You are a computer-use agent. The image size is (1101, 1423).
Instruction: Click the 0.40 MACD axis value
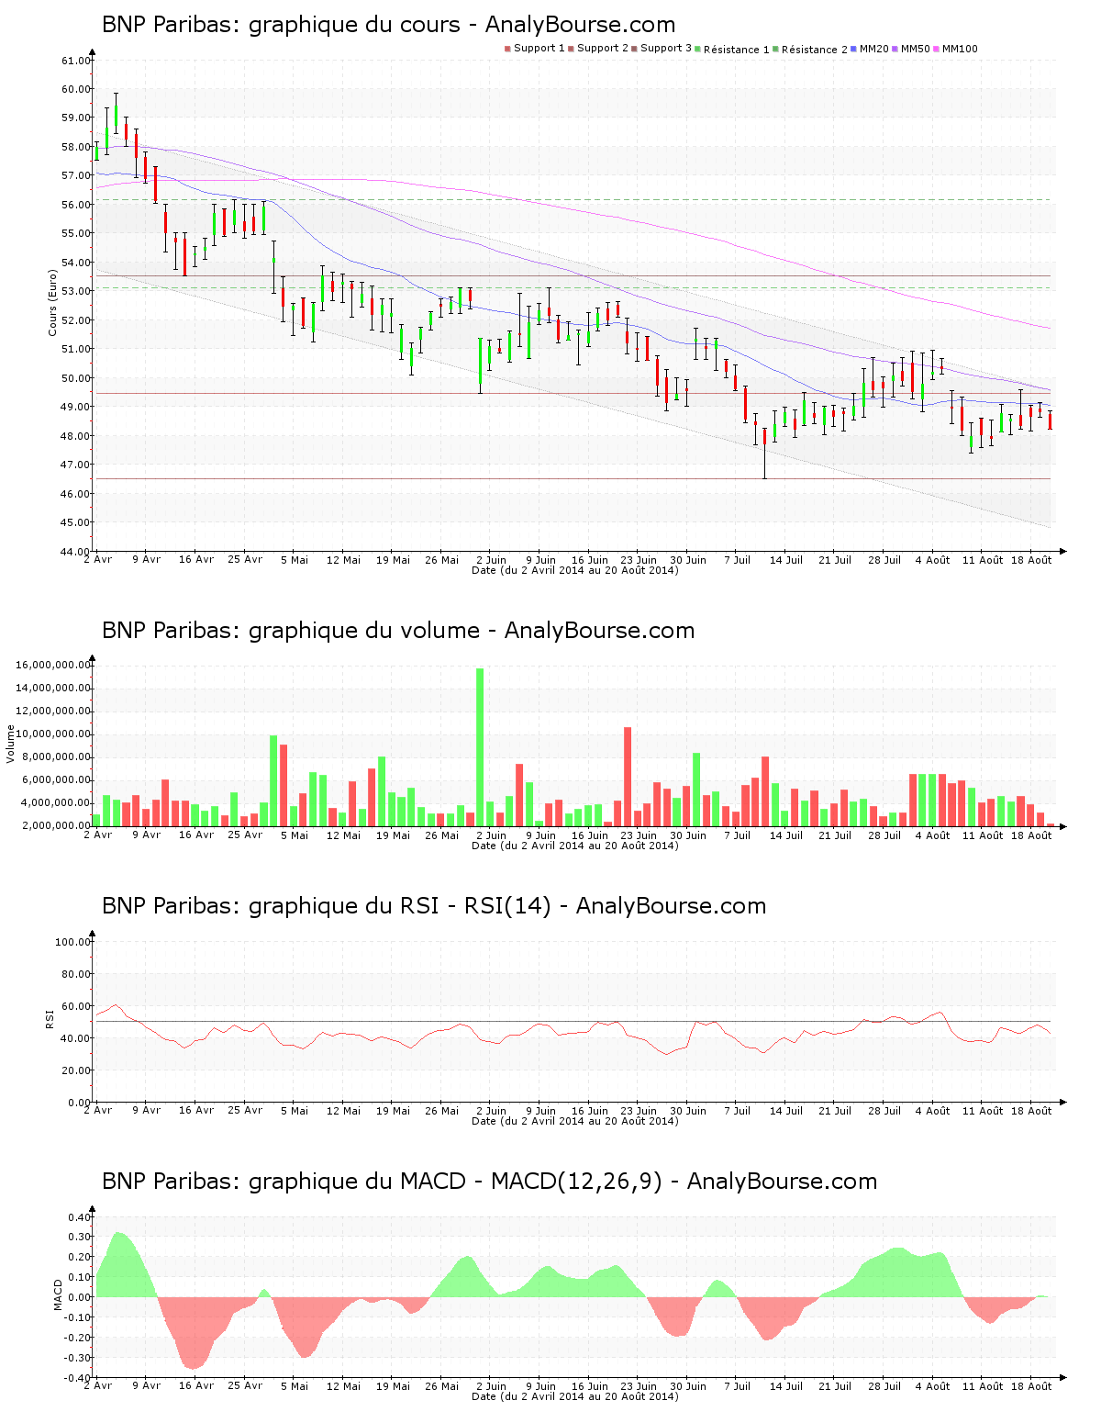[80, 1217]
